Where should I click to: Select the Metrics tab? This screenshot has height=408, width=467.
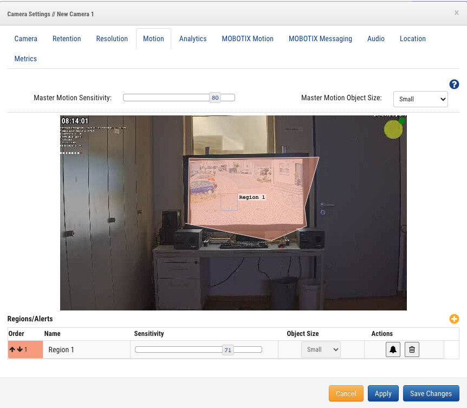pyautogui.click(x=25, y=59)
